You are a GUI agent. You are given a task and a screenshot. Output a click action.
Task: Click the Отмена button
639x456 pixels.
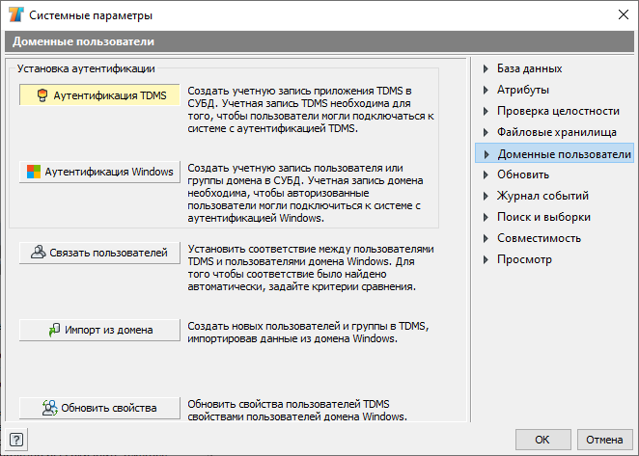click(x=604, y=440)
